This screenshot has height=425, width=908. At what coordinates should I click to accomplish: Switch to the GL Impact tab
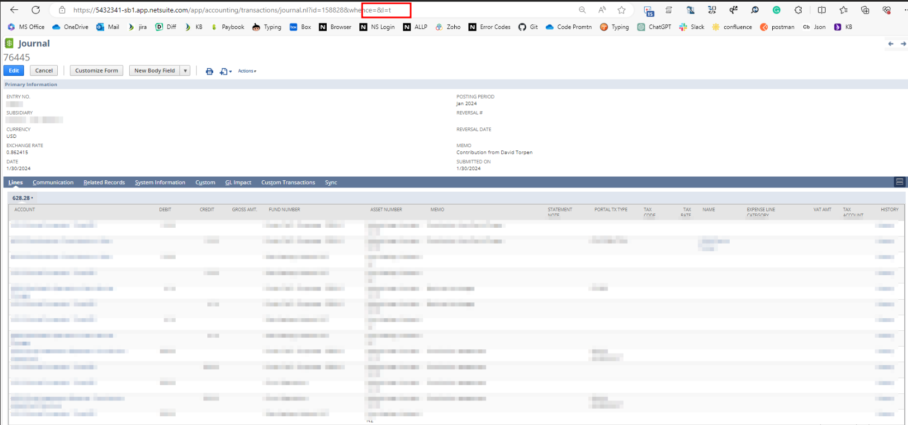click(238, 183)
